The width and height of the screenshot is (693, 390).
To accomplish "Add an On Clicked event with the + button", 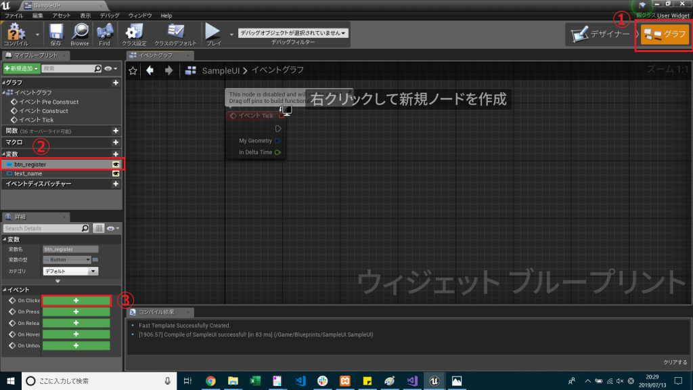I will point(76,301).
